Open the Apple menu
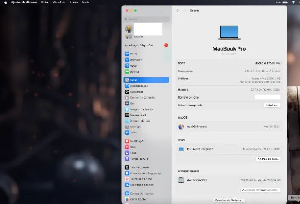 pos(6,3)
